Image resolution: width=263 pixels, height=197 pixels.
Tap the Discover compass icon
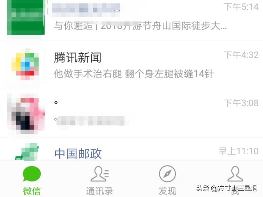pyautogui.click(x=167, y=174)
